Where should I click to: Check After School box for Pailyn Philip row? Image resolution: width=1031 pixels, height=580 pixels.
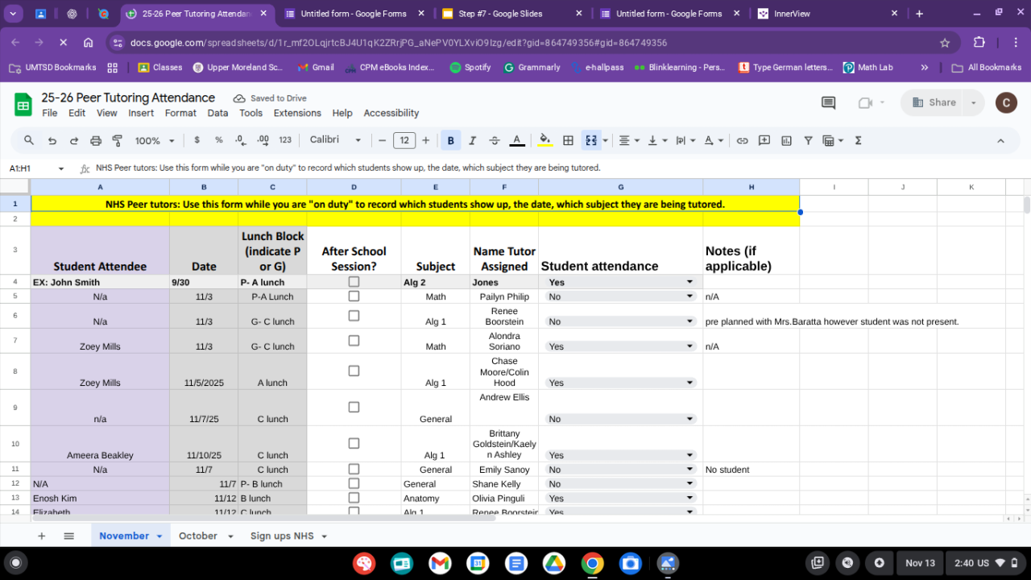354,296
